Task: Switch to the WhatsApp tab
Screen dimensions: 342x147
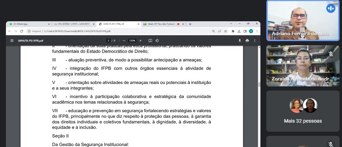Action: point(28,24)
